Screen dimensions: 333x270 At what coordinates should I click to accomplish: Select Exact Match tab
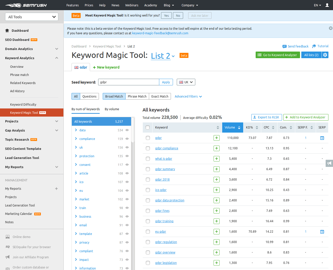[x=160, y=96]
